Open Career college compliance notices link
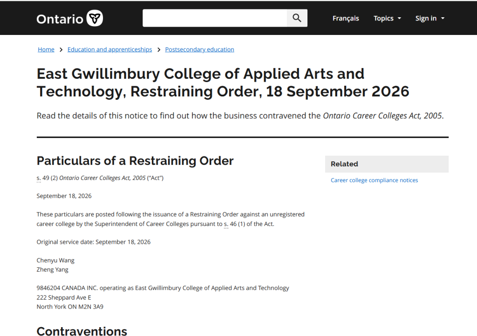The height and width of the screenshot is (336, 477). point(374,180)
